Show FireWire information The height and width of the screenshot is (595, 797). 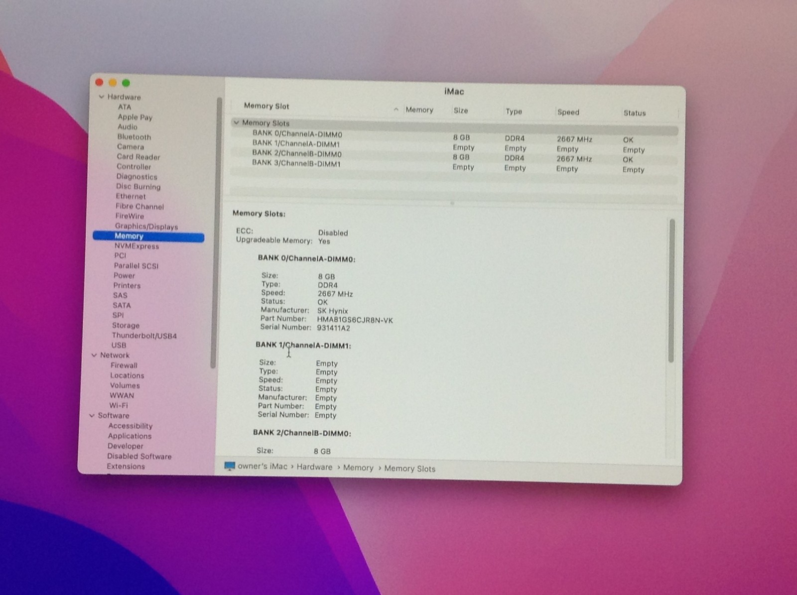130,216
